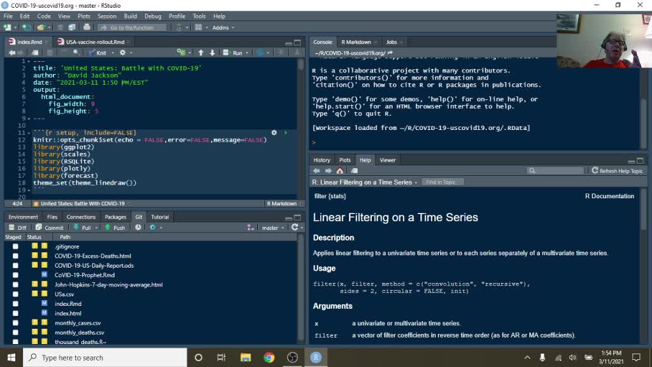The width and height of the screenshot is (652, 367).
Task: Stage the index.html checkbox
Action: tap(15, 313)
